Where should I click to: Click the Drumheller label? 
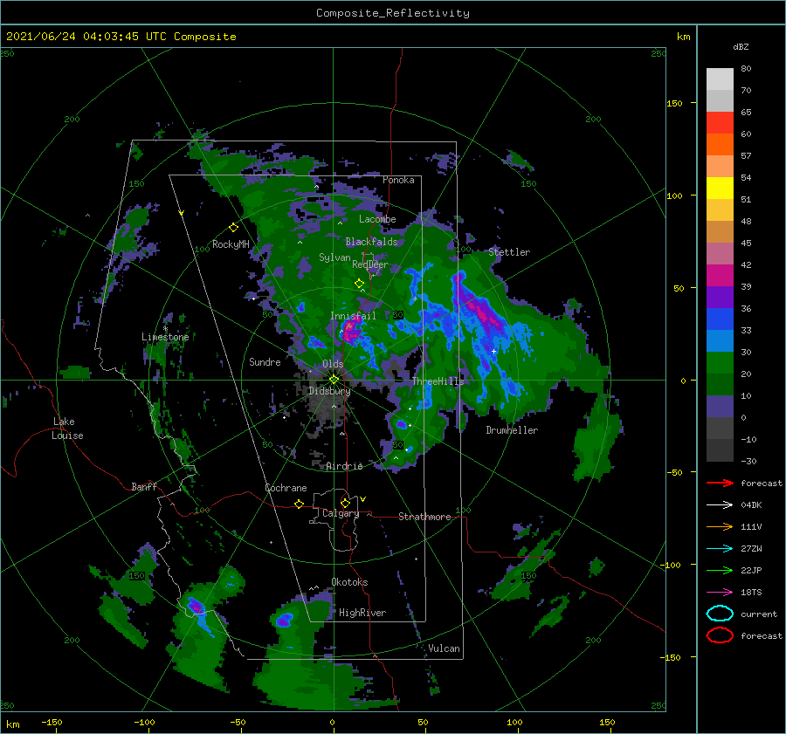pos(512,430)
